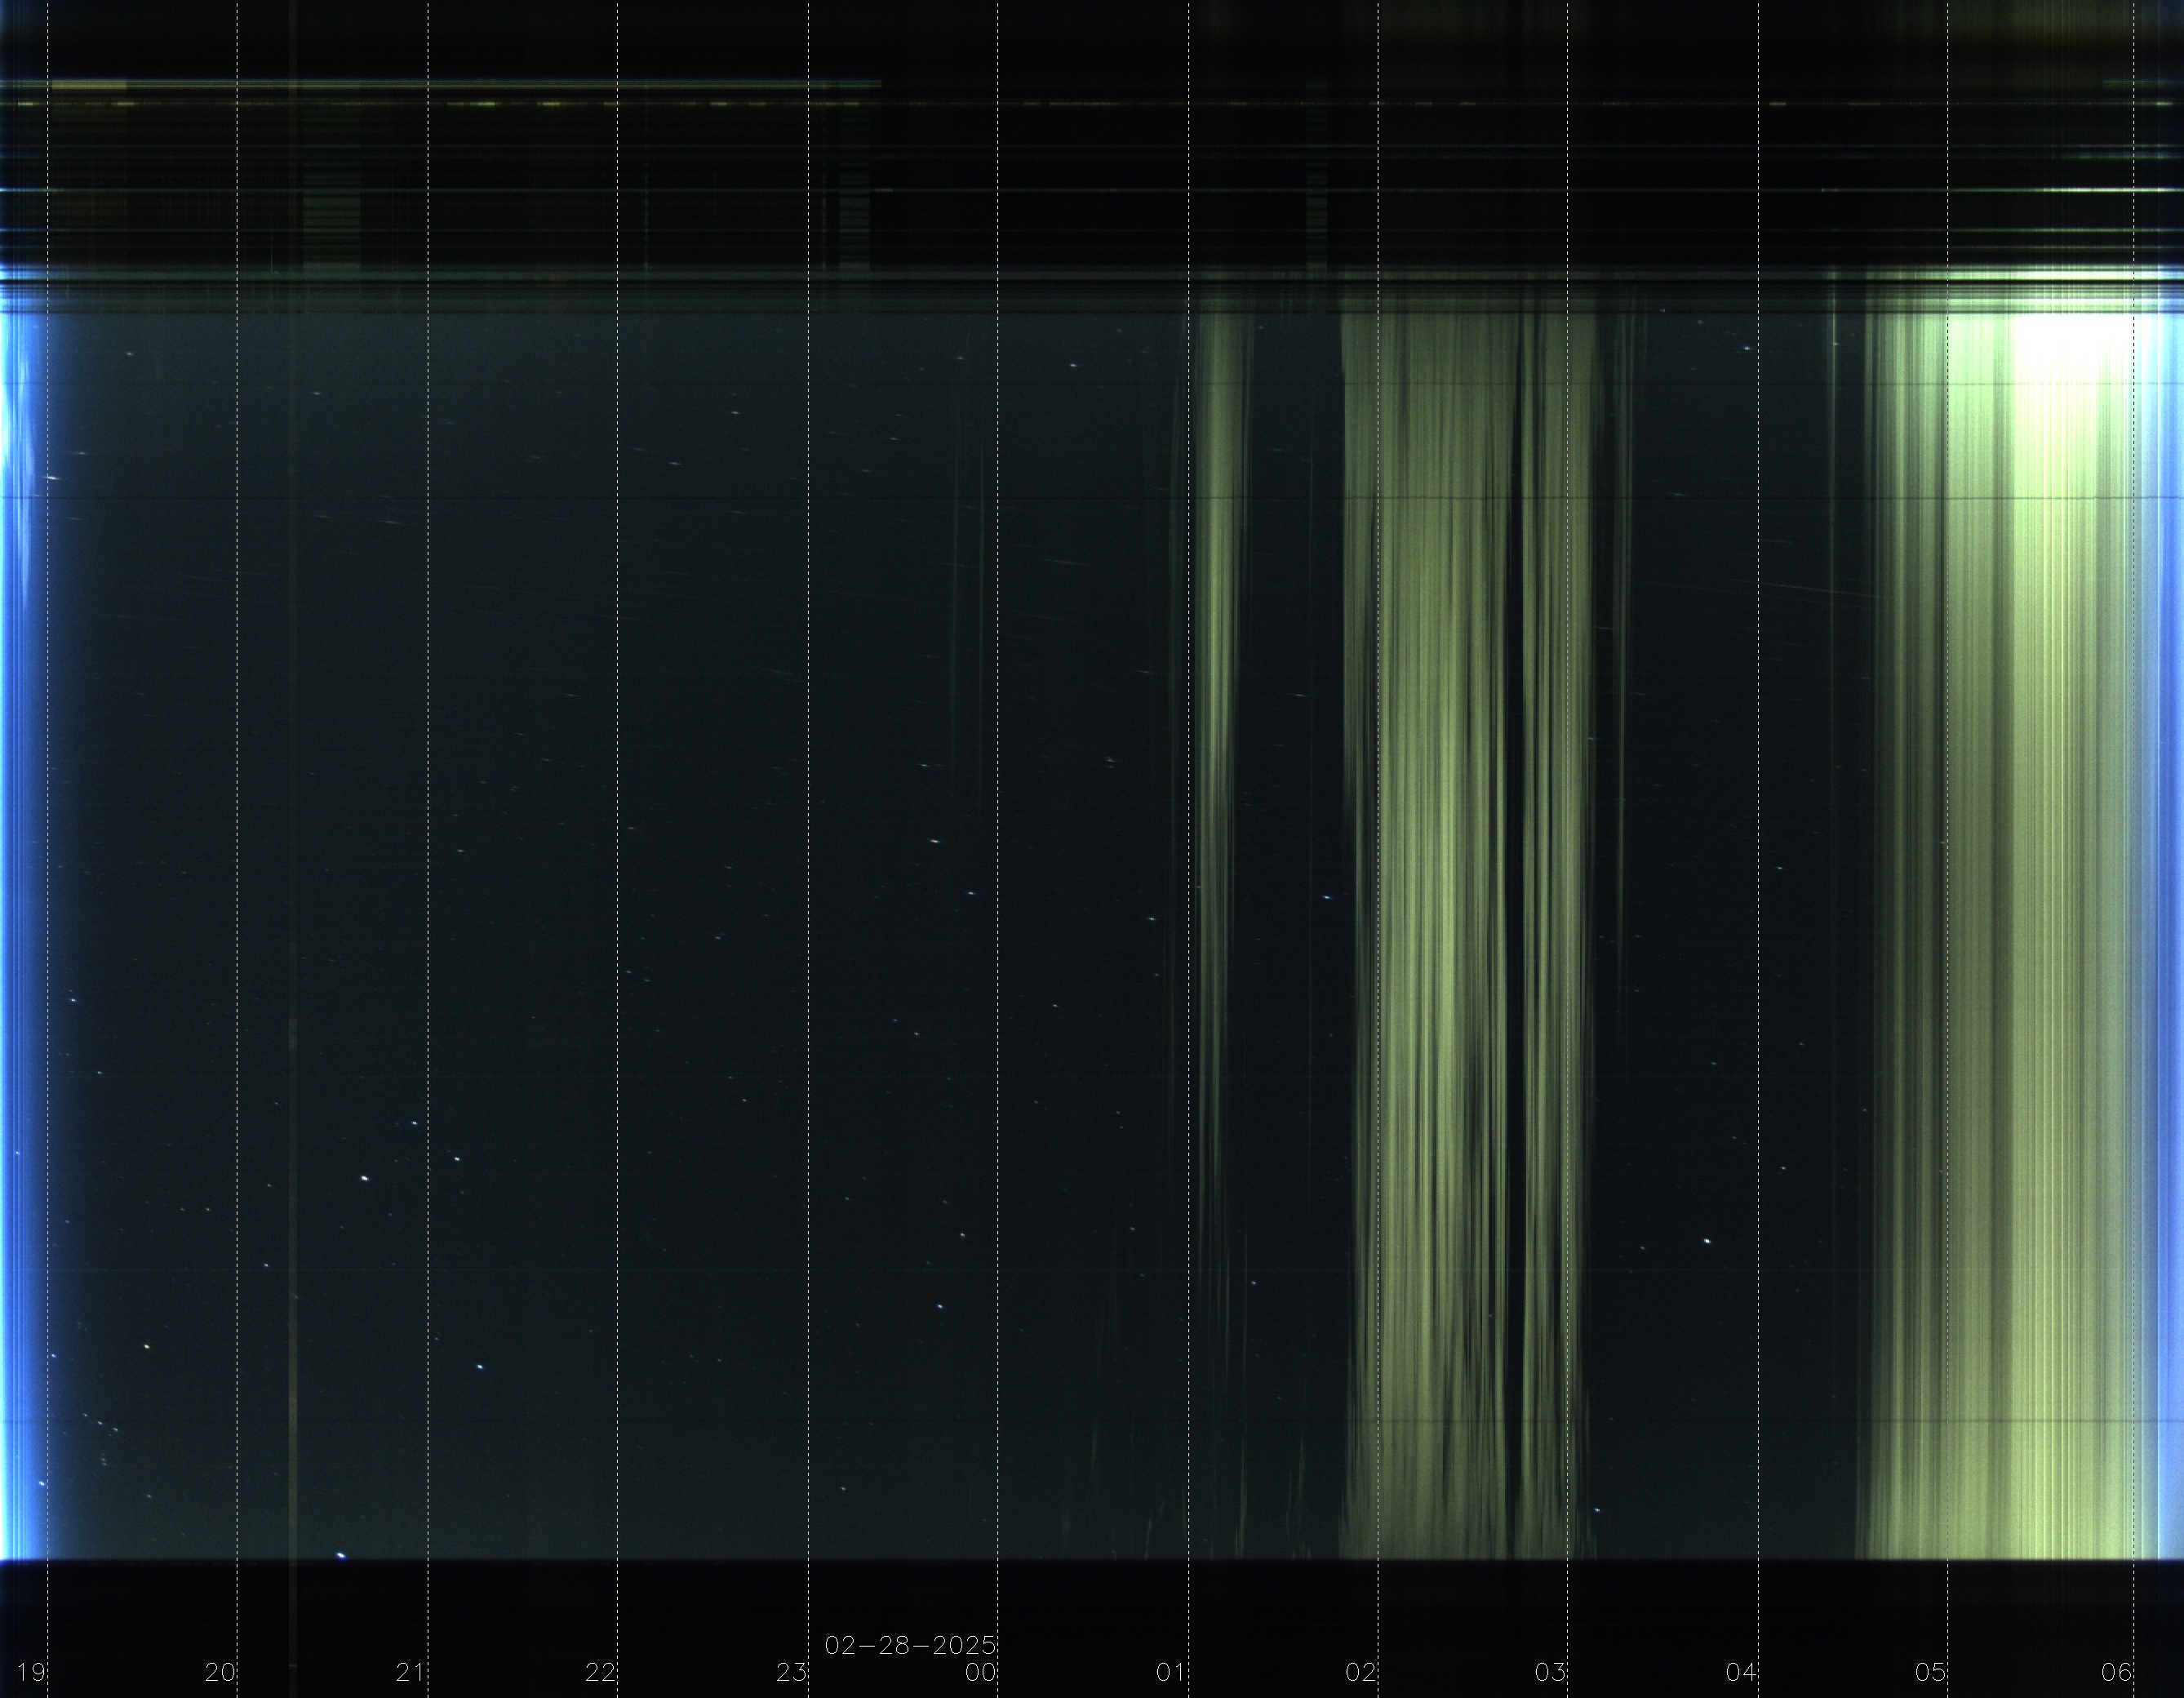Click the 01 hour label
2184x1698 pixels.
[1171, 1672]
